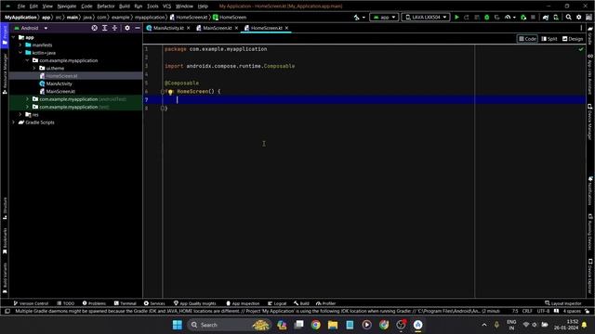Switch editor to Code view
The image size is (595, 334).
527,39
